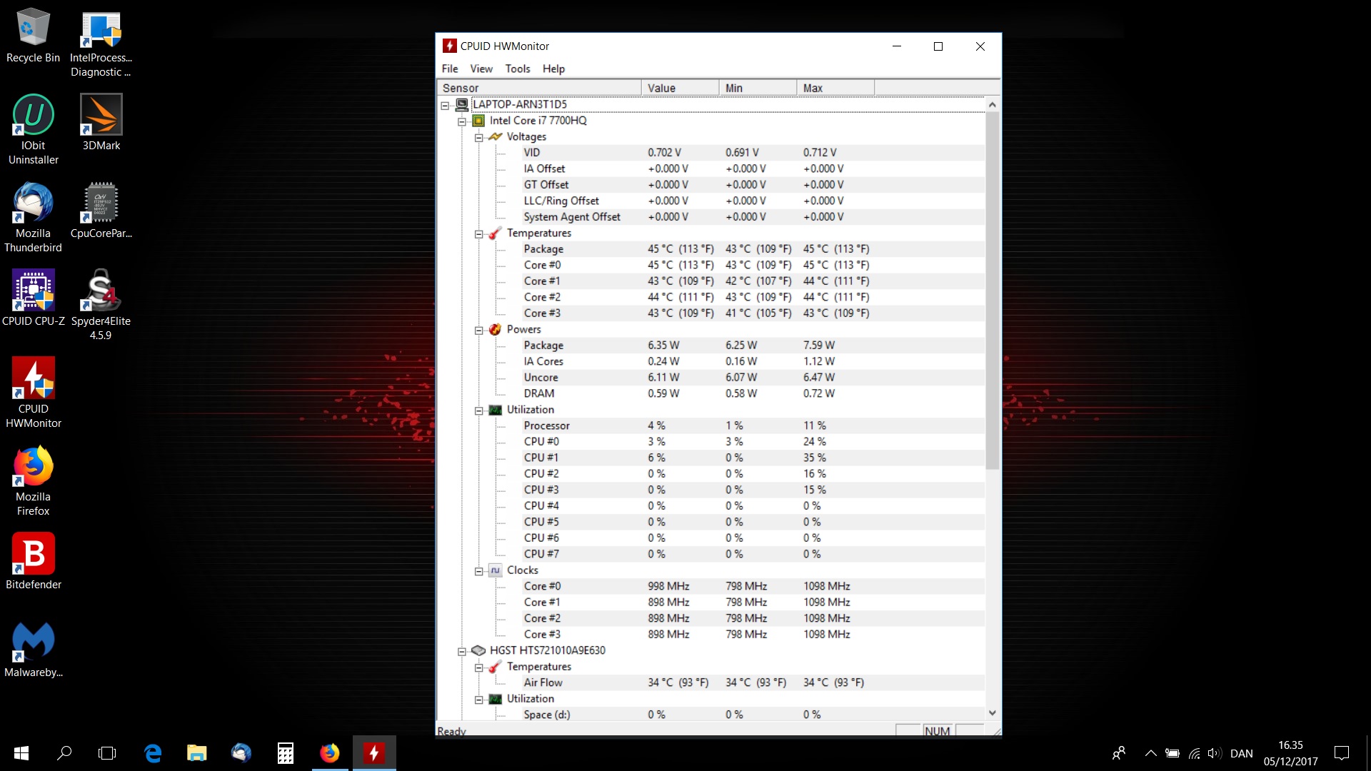Image resolution: width=1371 pixels, height=771 pixels.
Task: Click the HGST hard drive icon
Action: tap(478, 650)
